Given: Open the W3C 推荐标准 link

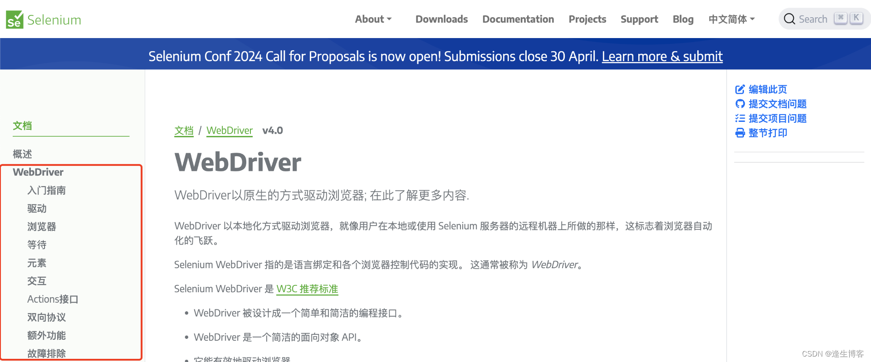Looking at the screenshot, I should pyautogui.click(x=307, y=289).
